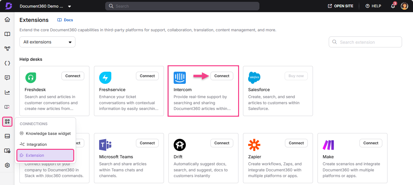Click the Freshdesk headset logo
The height and width of the screenshot is (185, 413).
point(31,78)
